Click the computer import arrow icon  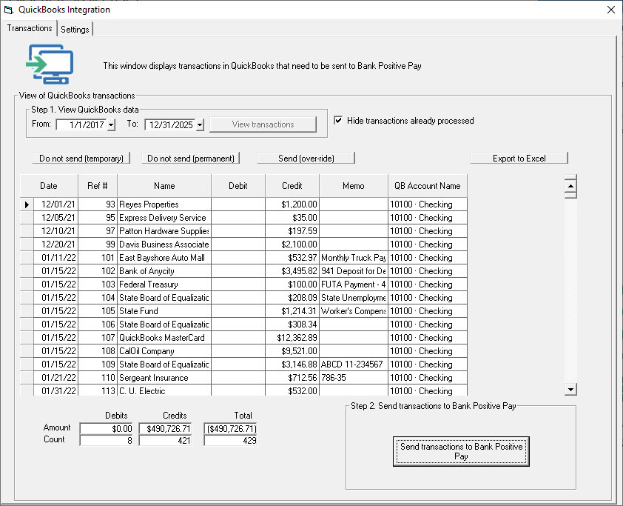pyautogui.click(x=50, y=64)
